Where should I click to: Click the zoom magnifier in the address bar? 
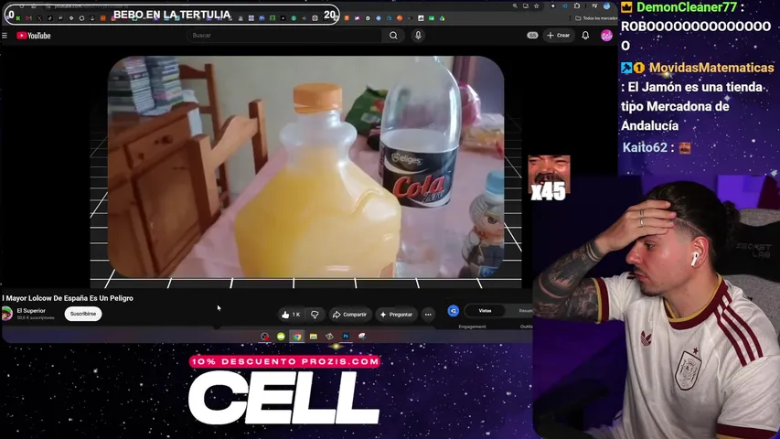[x=515, y=6]
